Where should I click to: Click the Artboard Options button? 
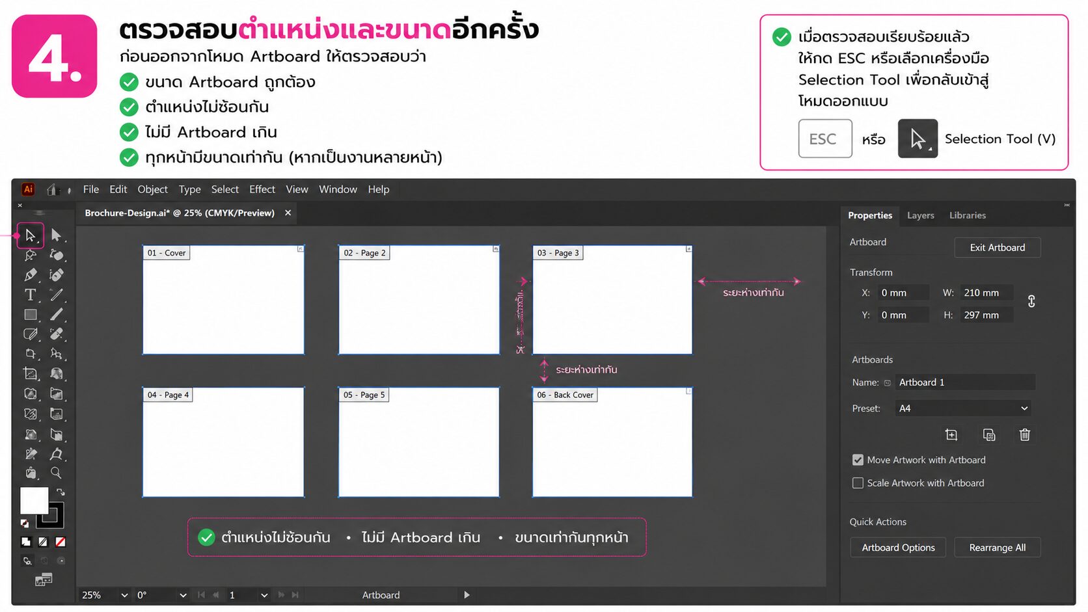coord(899,548)
